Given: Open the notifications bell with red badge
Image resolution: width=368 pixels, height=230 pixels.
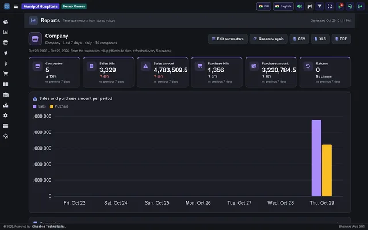Looking at the screenshot, I should (340, 6).
